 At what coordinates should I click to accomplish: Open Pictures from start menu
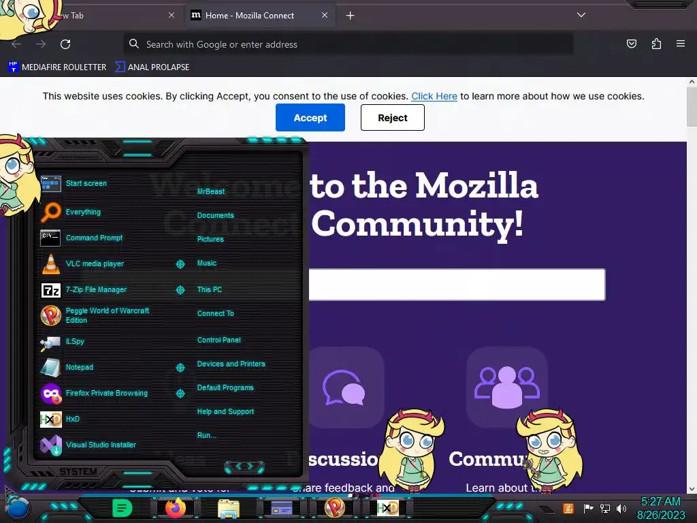(x=210, y=239)
